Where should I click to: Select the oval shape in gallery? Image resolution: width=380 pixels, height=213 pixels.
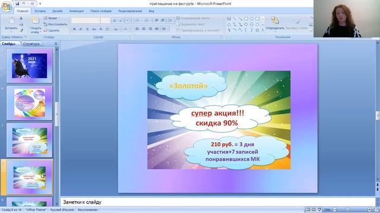[x=252, y=18]
